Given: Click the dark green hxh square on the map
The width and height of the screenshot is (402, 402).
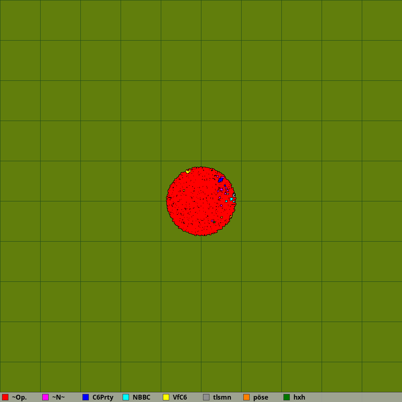Looking at the screenshot, I should coord(214,222).
